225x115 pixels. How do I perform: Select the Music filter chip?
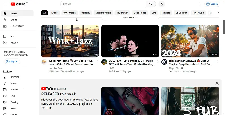(x=55, y=13)
